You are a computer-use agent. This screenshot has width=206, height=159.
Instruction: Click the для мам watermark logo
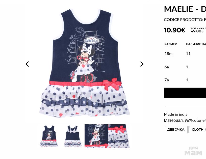(193, 151)
